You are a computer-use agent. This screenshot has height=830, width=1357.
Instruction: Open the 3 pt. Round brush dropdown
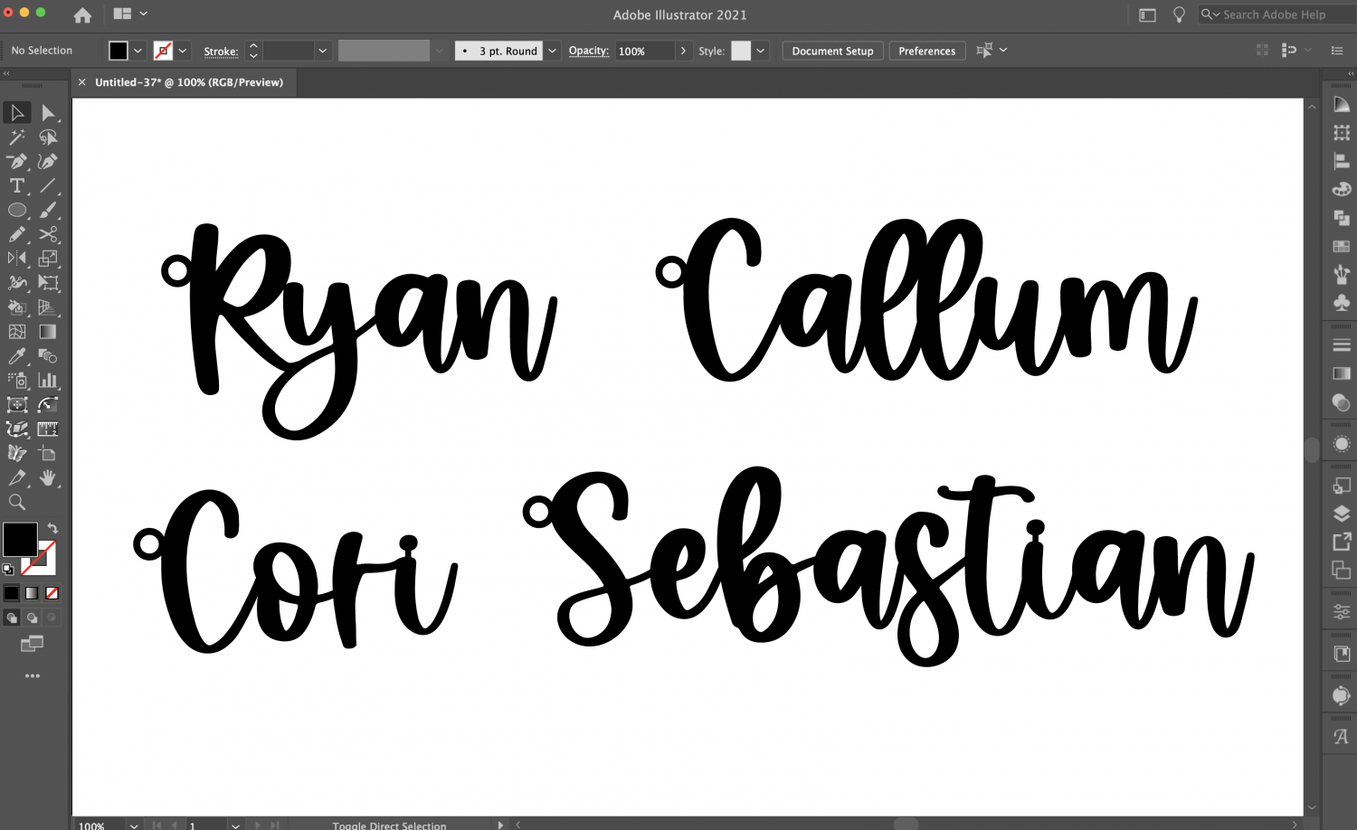[x=552, y=51]
